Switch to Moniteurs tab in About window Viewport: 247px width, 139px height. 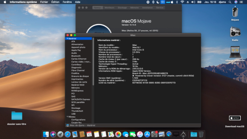109,8
